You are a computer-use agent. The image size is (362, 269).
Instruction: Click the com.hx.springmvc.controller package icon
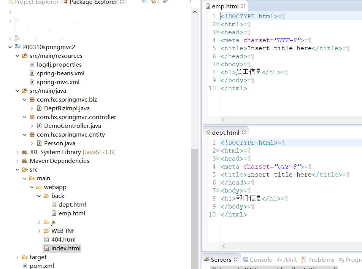32,117
